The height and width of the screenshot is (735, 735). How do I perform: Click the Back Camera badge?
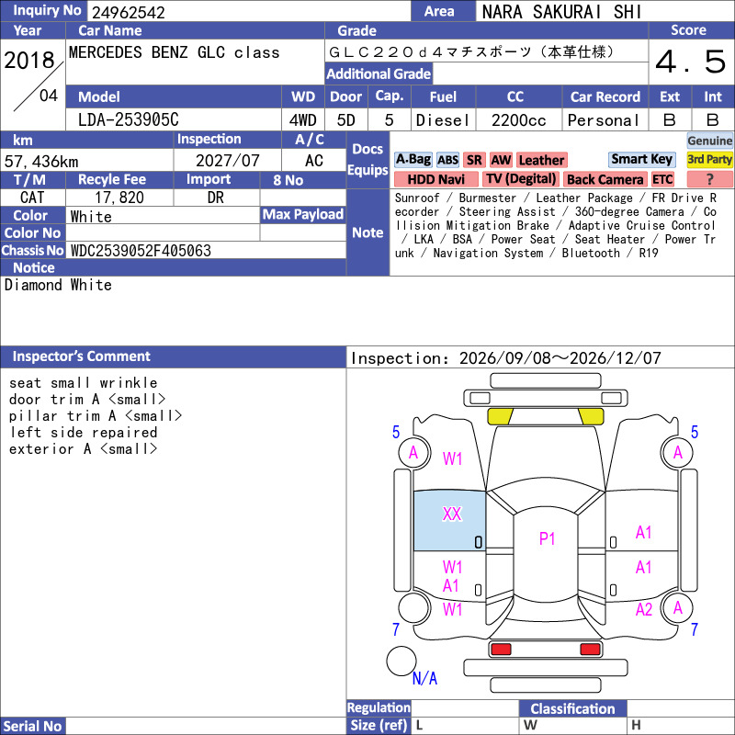tap(605, 179)
